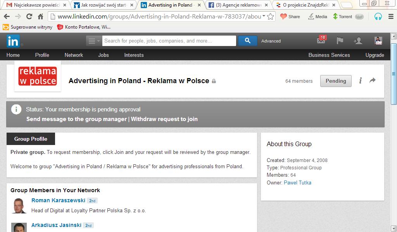Image resolution: width=397 pixels, height=232 pixels.
Task: Open the Konto Portalowe bookmark
Action: 84,27
